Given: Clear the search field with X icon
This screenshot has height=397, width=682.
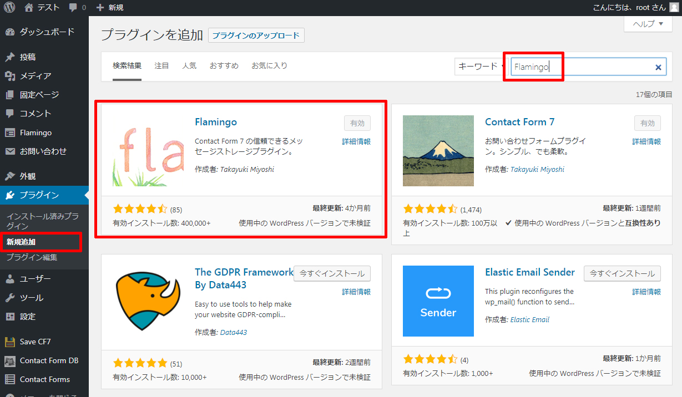Looking at the screenshot, I should click(x=658, y=67).
